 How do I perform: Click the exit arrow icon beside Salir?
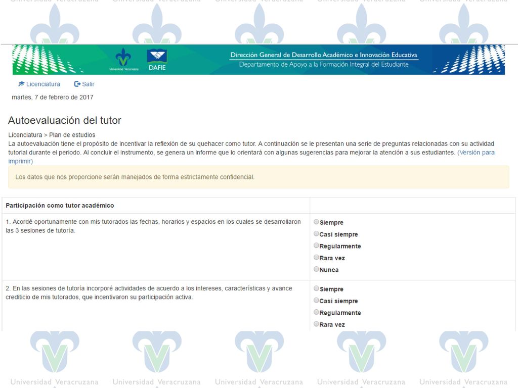click(77, 84)
